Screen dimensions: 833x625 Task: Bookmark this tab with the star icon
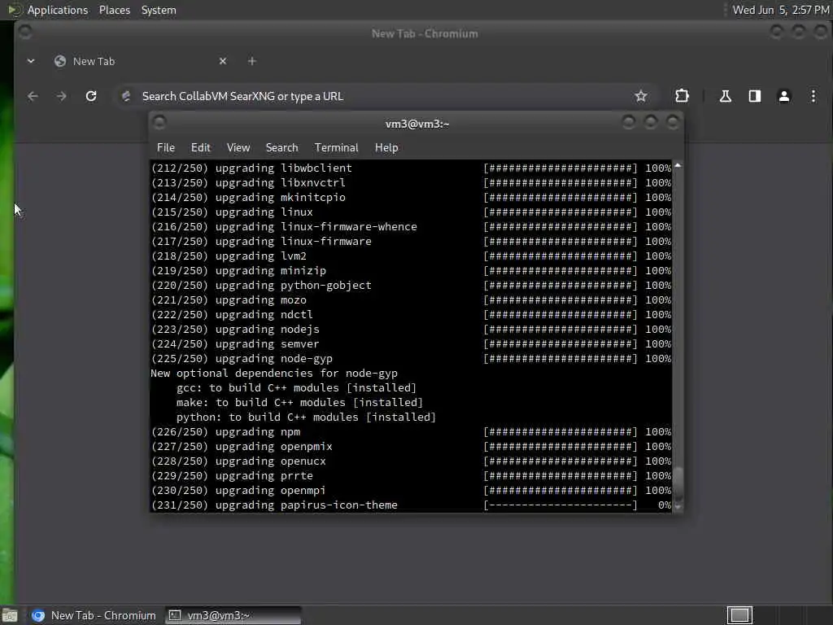pos(641,96)
